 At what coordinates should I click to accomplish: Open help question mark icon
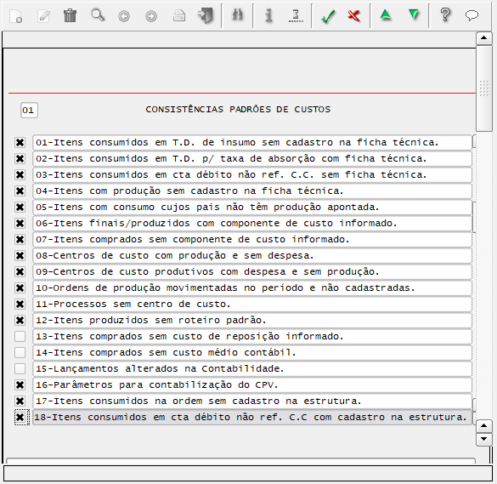coord(445,15)
